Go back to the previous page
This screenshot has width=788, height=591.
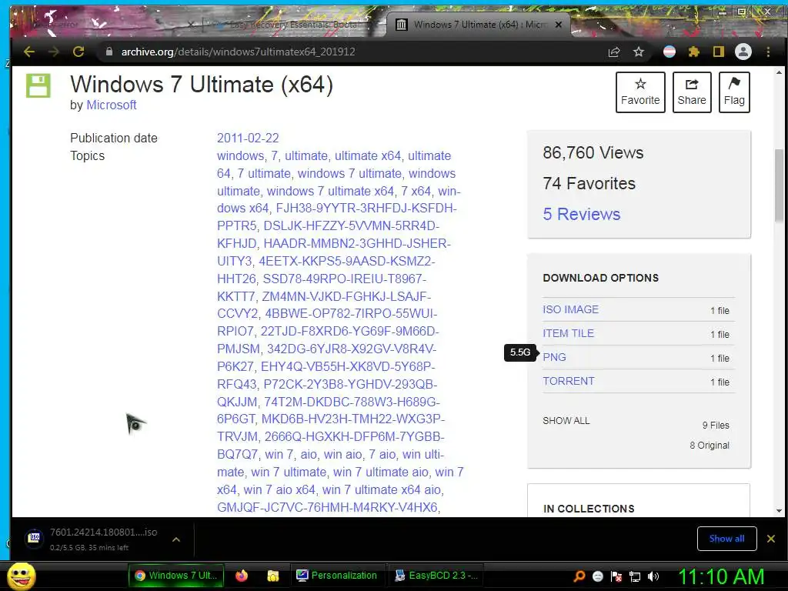[28, 52]
